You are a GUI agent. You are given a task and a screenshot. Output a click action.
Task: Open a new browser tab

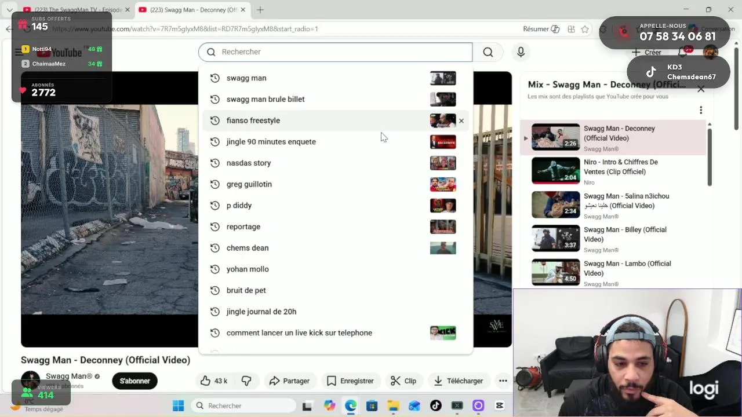click(260, 10)
